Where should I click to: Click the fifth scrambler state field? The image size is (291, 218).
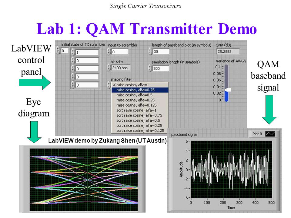(x=87, y=85)
